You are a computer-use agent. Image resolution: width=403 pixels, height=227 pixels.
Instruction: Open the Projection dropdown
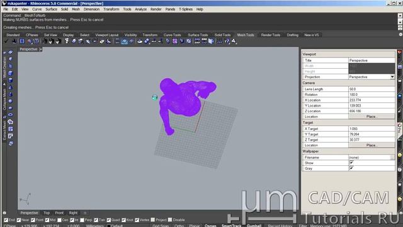392,77
